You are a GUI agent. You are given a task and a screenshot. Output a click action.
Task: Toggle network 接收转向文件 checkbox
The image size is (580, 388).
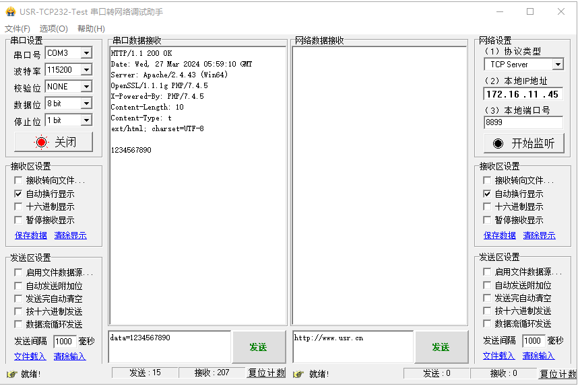487,180
